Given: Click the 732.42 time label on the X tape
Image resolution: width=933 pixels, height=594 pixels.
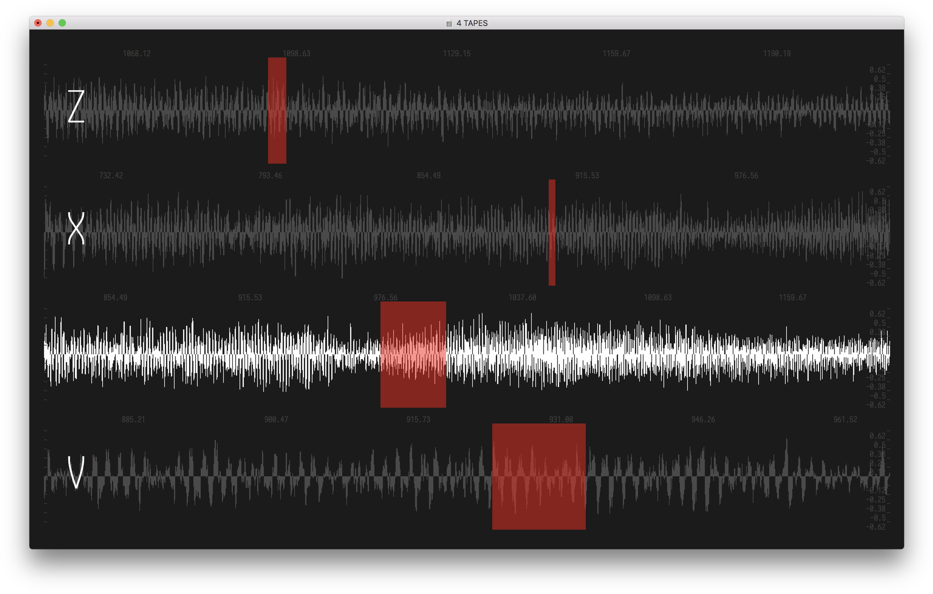Looking at the screenshot, I should point(111,175).
